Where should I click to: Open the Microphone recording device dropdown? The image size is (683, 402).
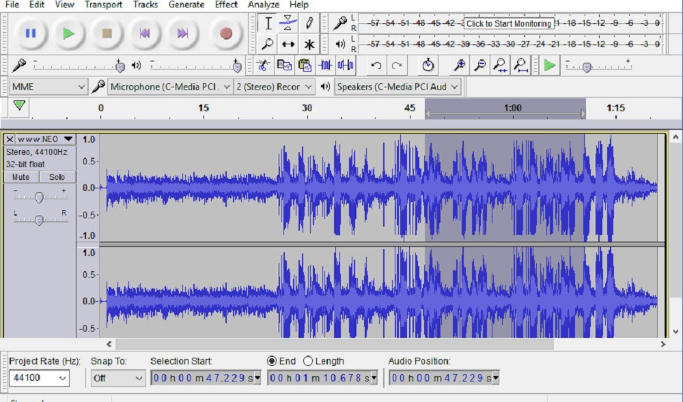170,87
